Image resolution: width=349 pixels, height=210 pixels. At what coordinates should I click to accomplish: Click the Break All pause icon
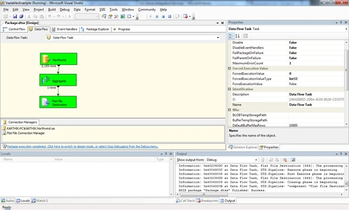[157, 16]
